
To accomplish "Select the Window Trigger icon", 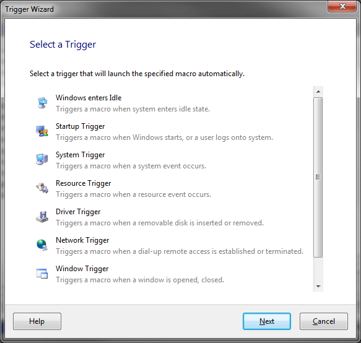I will click(42, 274).
